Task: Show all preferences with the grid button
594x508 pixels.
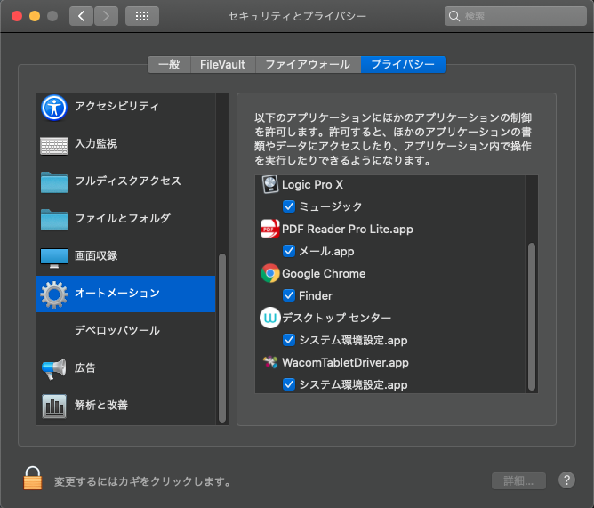Action: 142,16
